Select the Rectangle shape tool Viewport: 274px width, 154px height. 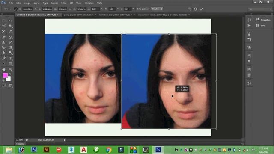pos(10,64)
